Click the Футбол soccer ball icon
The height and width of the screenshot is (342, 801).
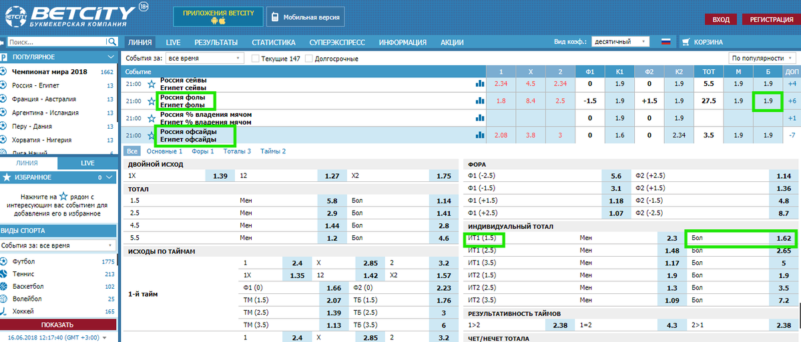tap(4, 261)
